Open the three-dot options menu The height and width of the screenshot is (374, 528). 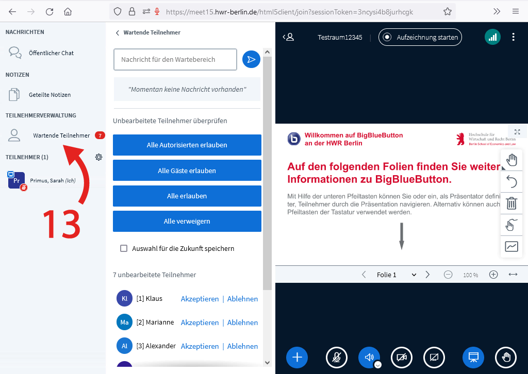tap(513, 37)
